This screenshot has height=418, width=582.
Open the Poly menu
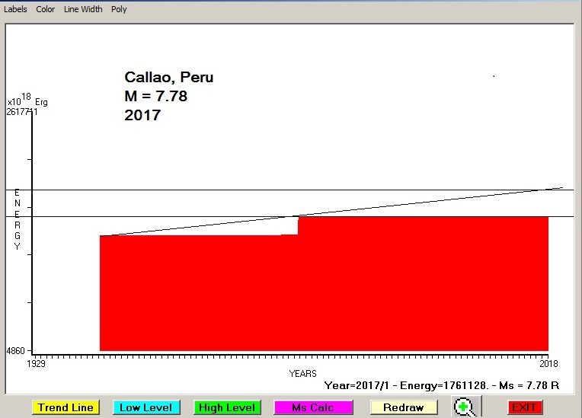coord(119,9)
